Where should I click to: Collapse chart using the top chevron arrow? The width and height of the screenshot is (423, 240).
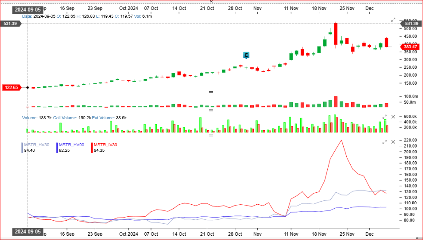[x=211, y=1]
